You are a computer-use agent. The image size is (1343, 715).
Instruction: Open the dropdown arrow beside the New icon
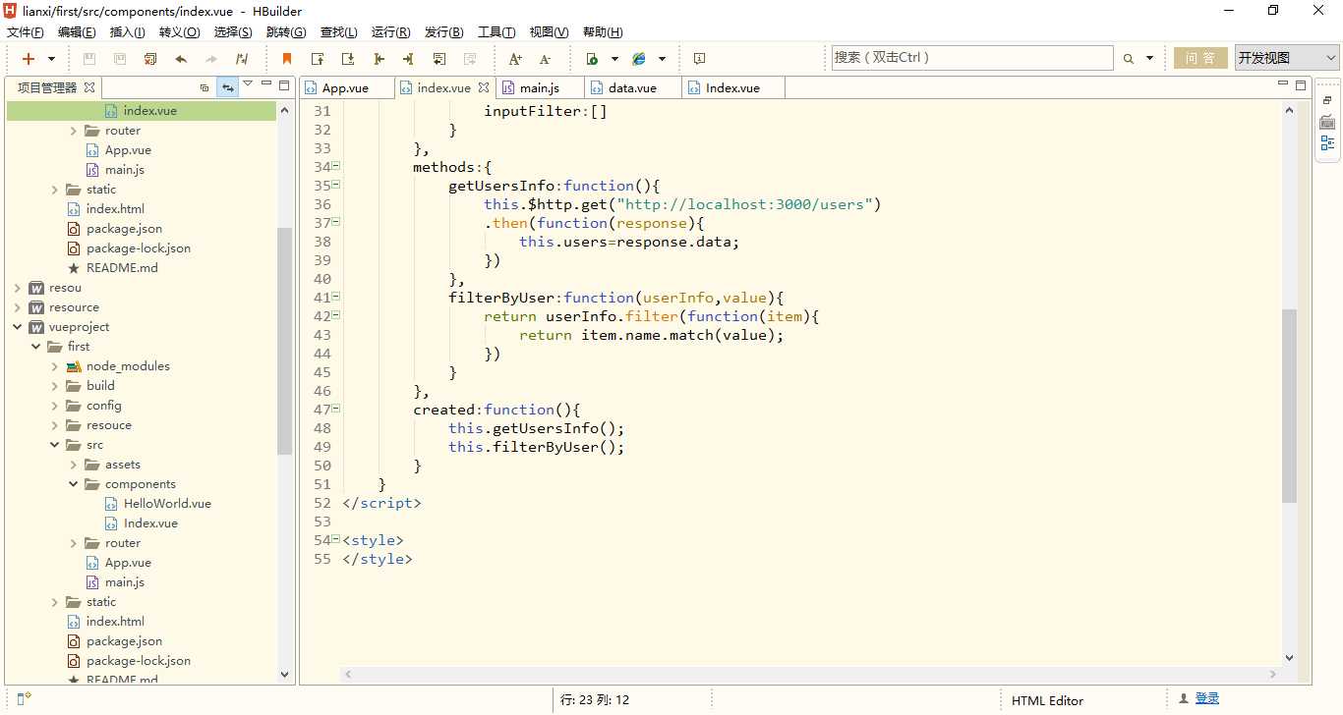click(51, 59)
